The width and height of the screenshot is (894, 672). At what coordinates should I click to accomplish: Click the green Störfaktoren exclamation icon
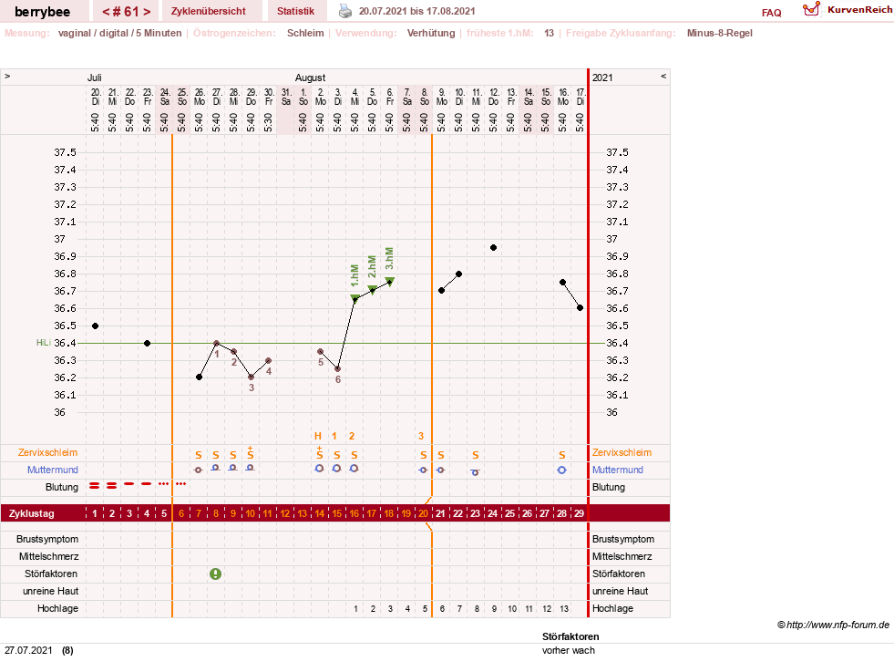pyautogui.click(x=215, y=574)
